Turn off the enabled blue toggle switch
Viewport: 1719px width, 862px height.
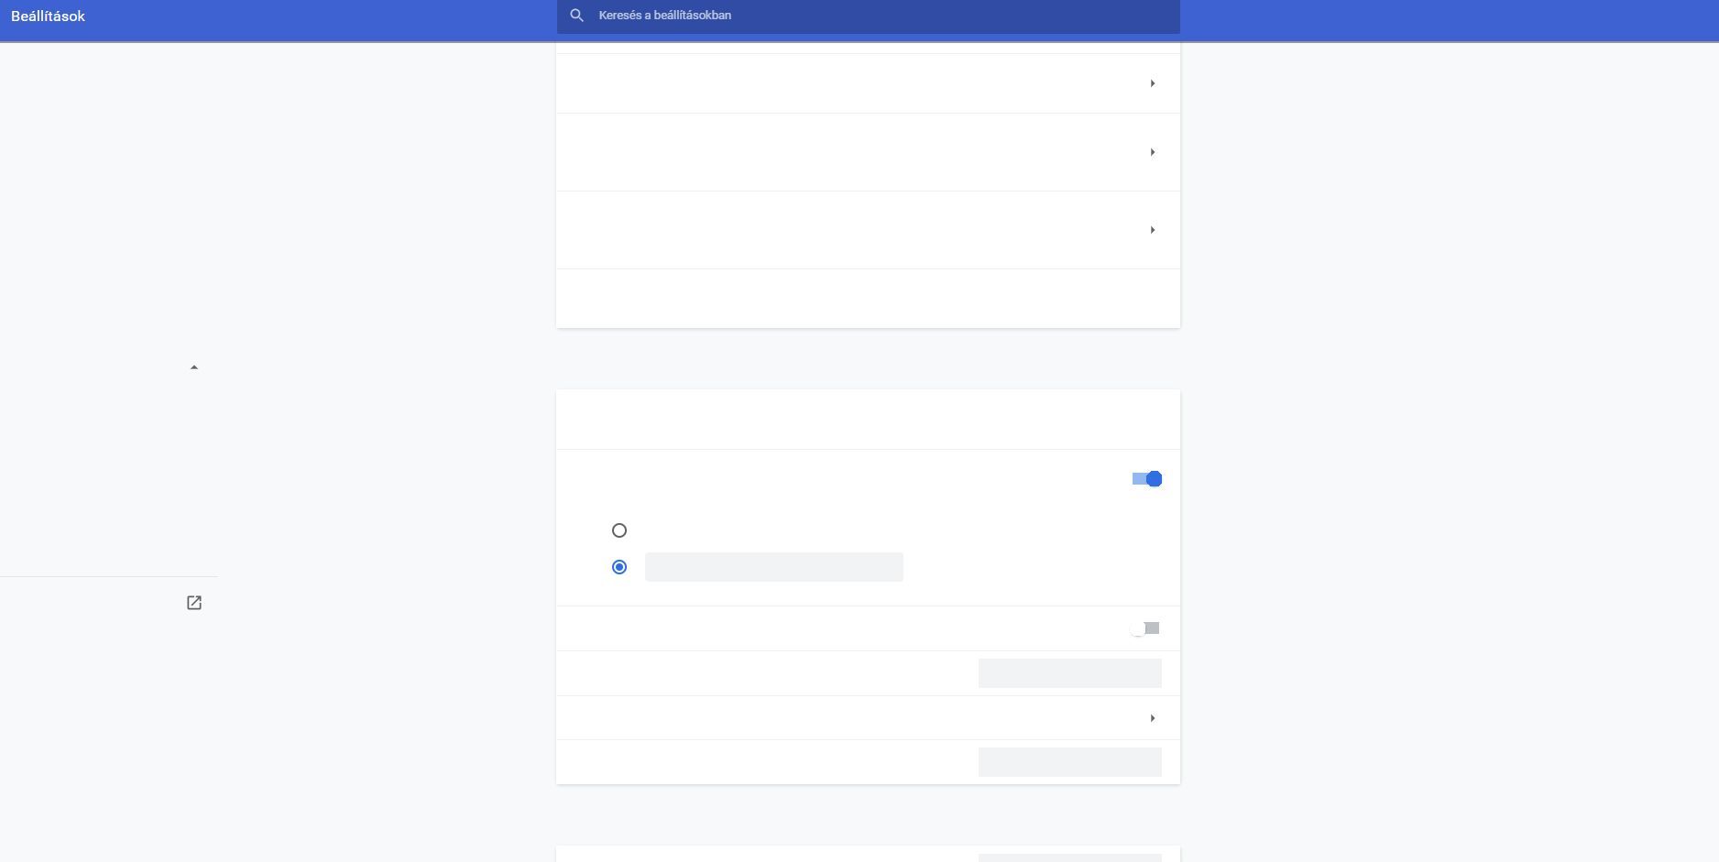(x=1147, y=479)
